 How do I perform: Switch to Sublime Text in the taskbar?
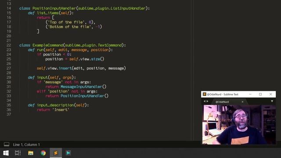pyautogui.click(x=56, y=153)
